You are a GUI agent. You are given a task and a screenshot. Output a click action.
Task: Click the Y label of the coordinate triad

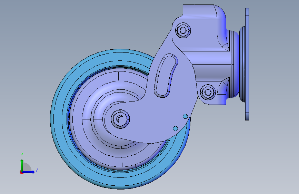22,155
